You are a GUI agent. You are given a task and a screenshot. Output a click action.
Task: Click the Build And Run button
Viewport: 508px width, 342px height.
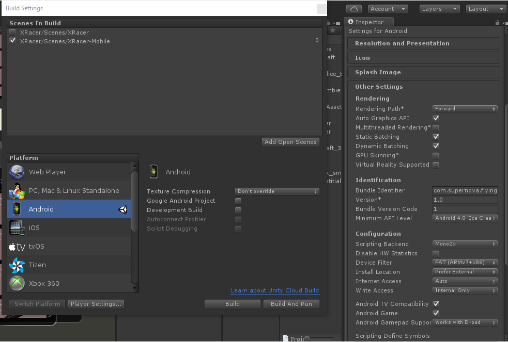pyautogui.click(x=291, y=304)
